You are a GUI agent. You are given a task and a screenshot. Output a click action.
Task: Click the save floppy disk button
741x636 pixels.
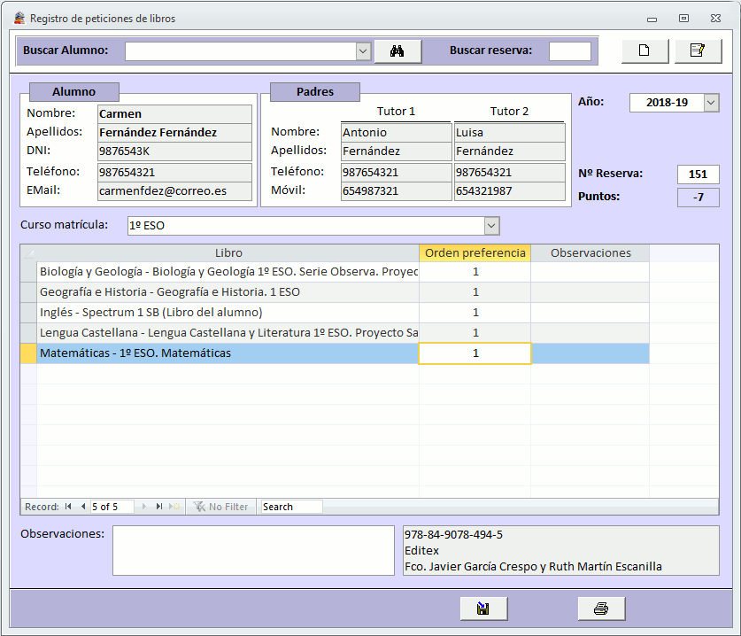pyautogui.click(x=483, y=609)
